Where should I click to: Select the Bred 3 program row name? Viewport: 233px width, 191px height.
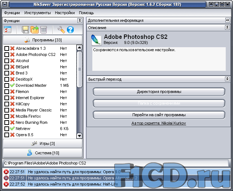[21, 73]
